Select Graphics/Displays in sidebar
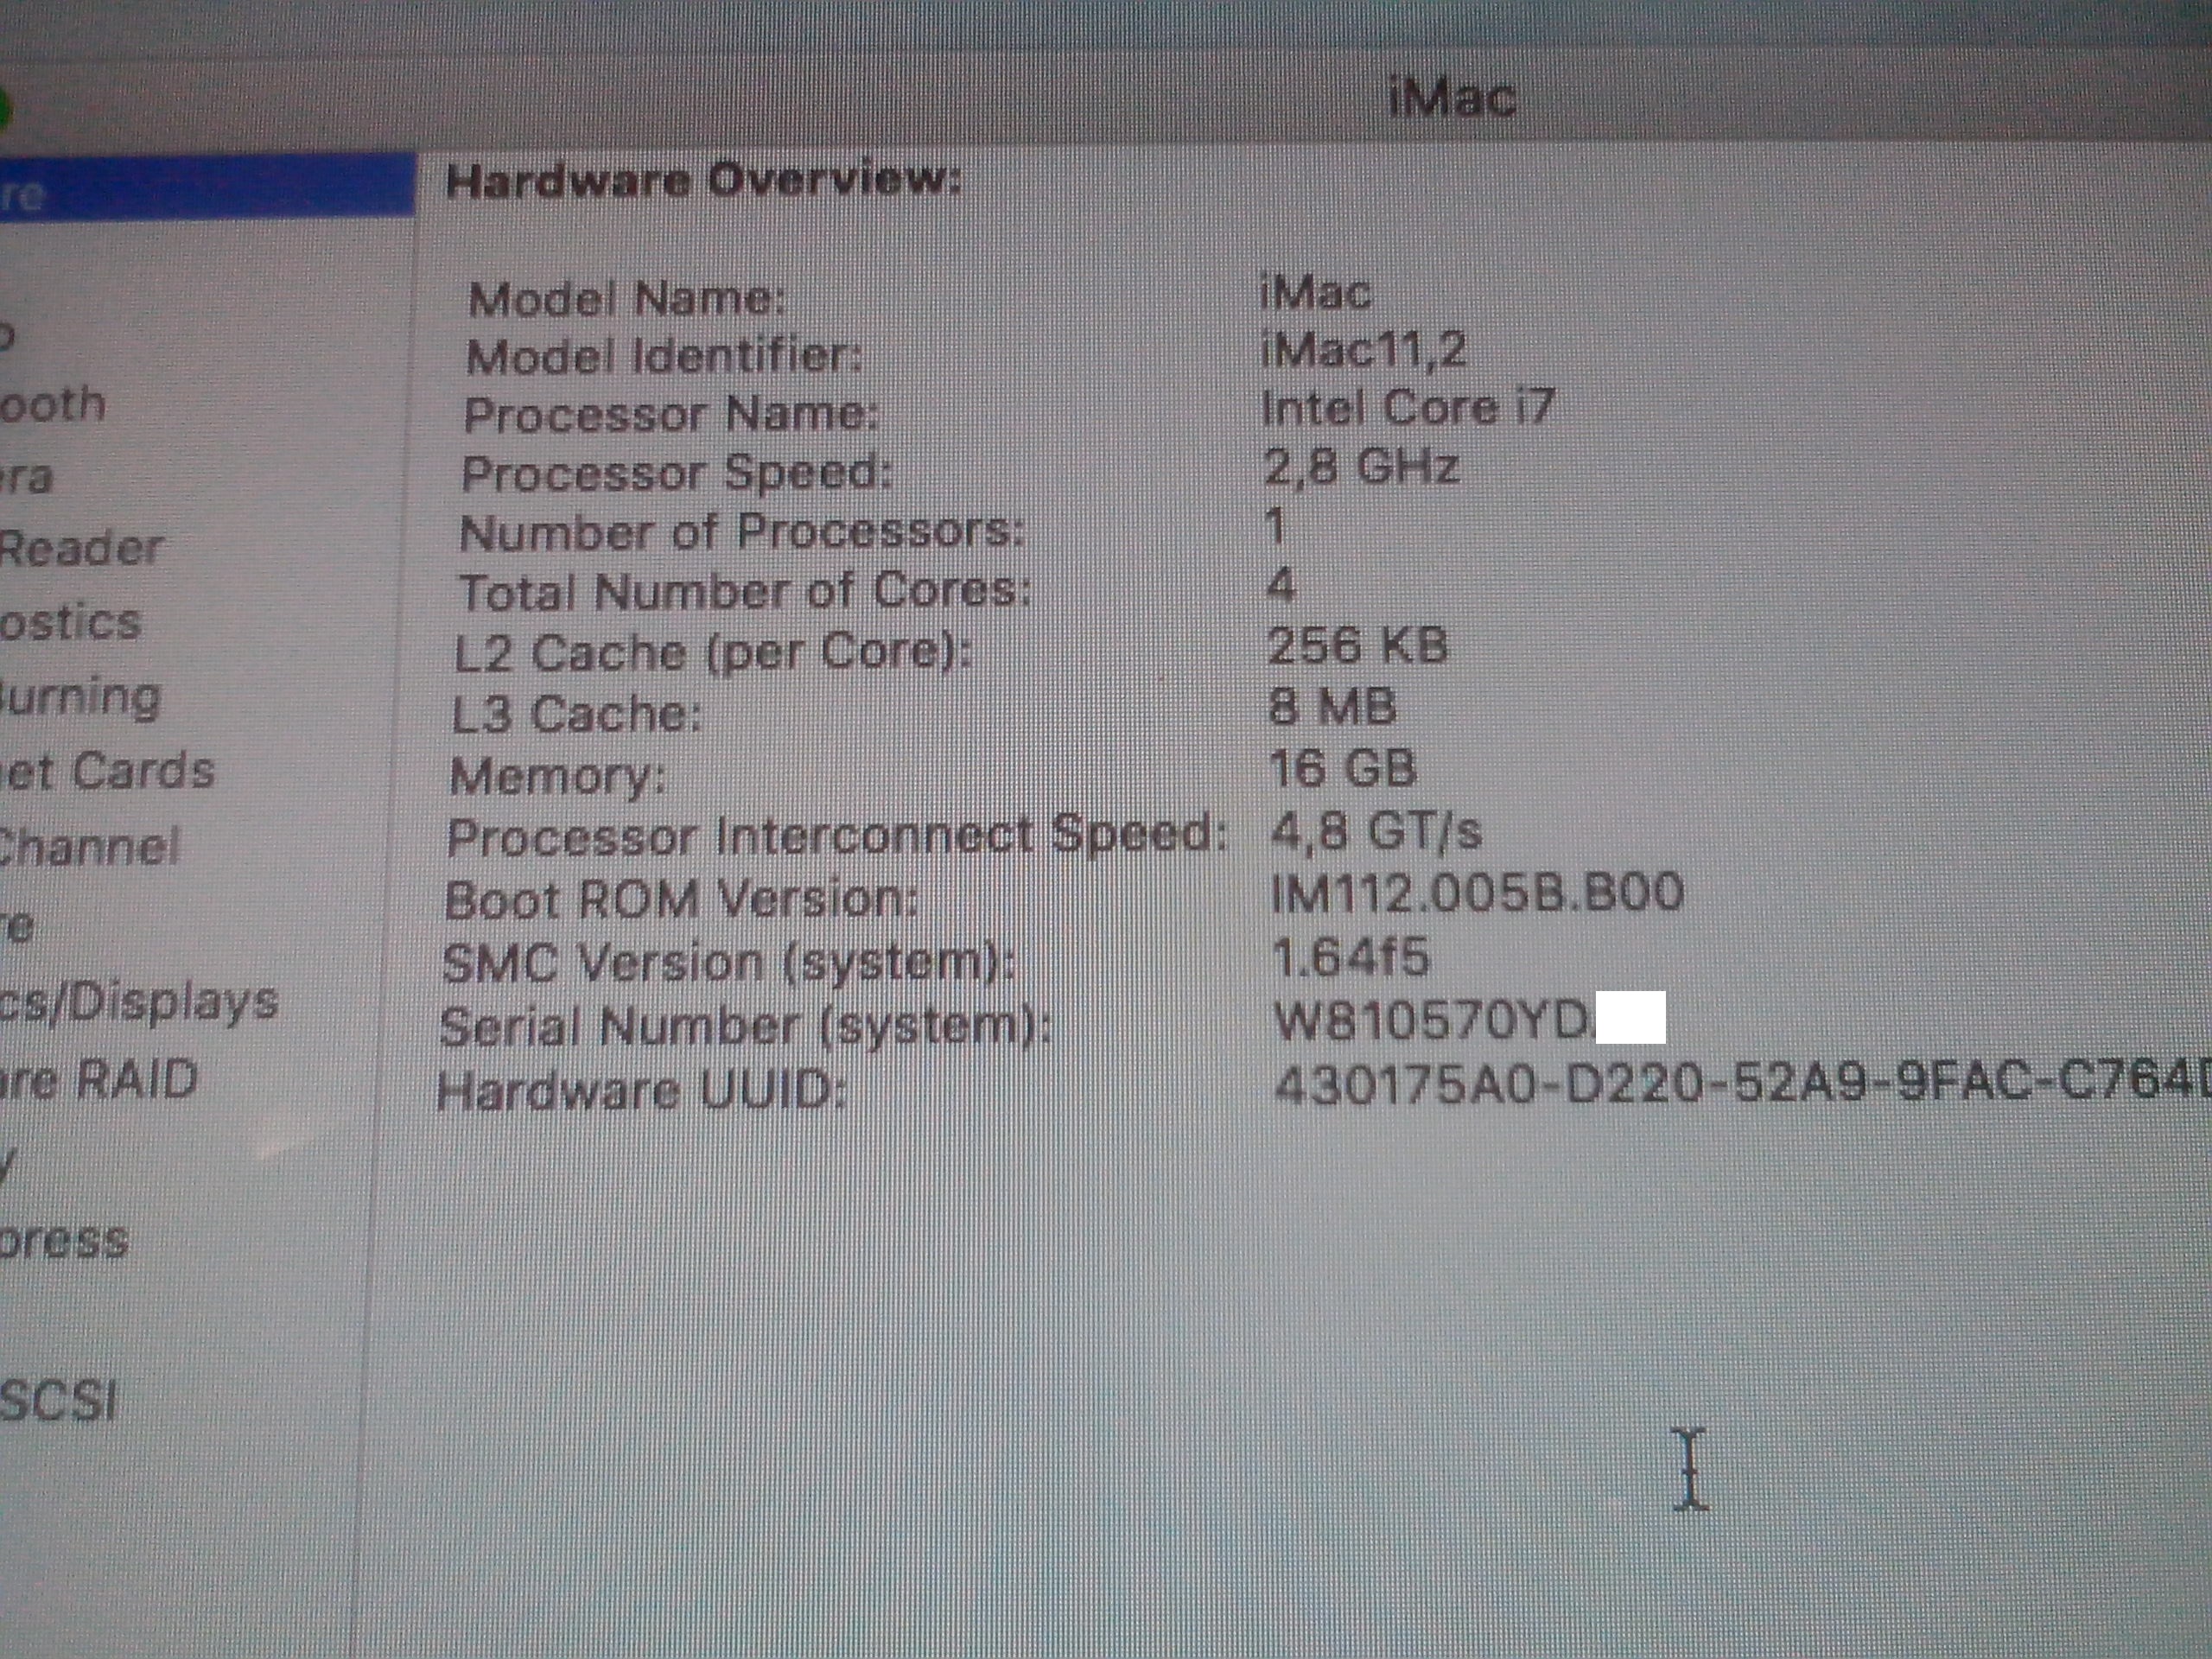 pos(138,1002)
